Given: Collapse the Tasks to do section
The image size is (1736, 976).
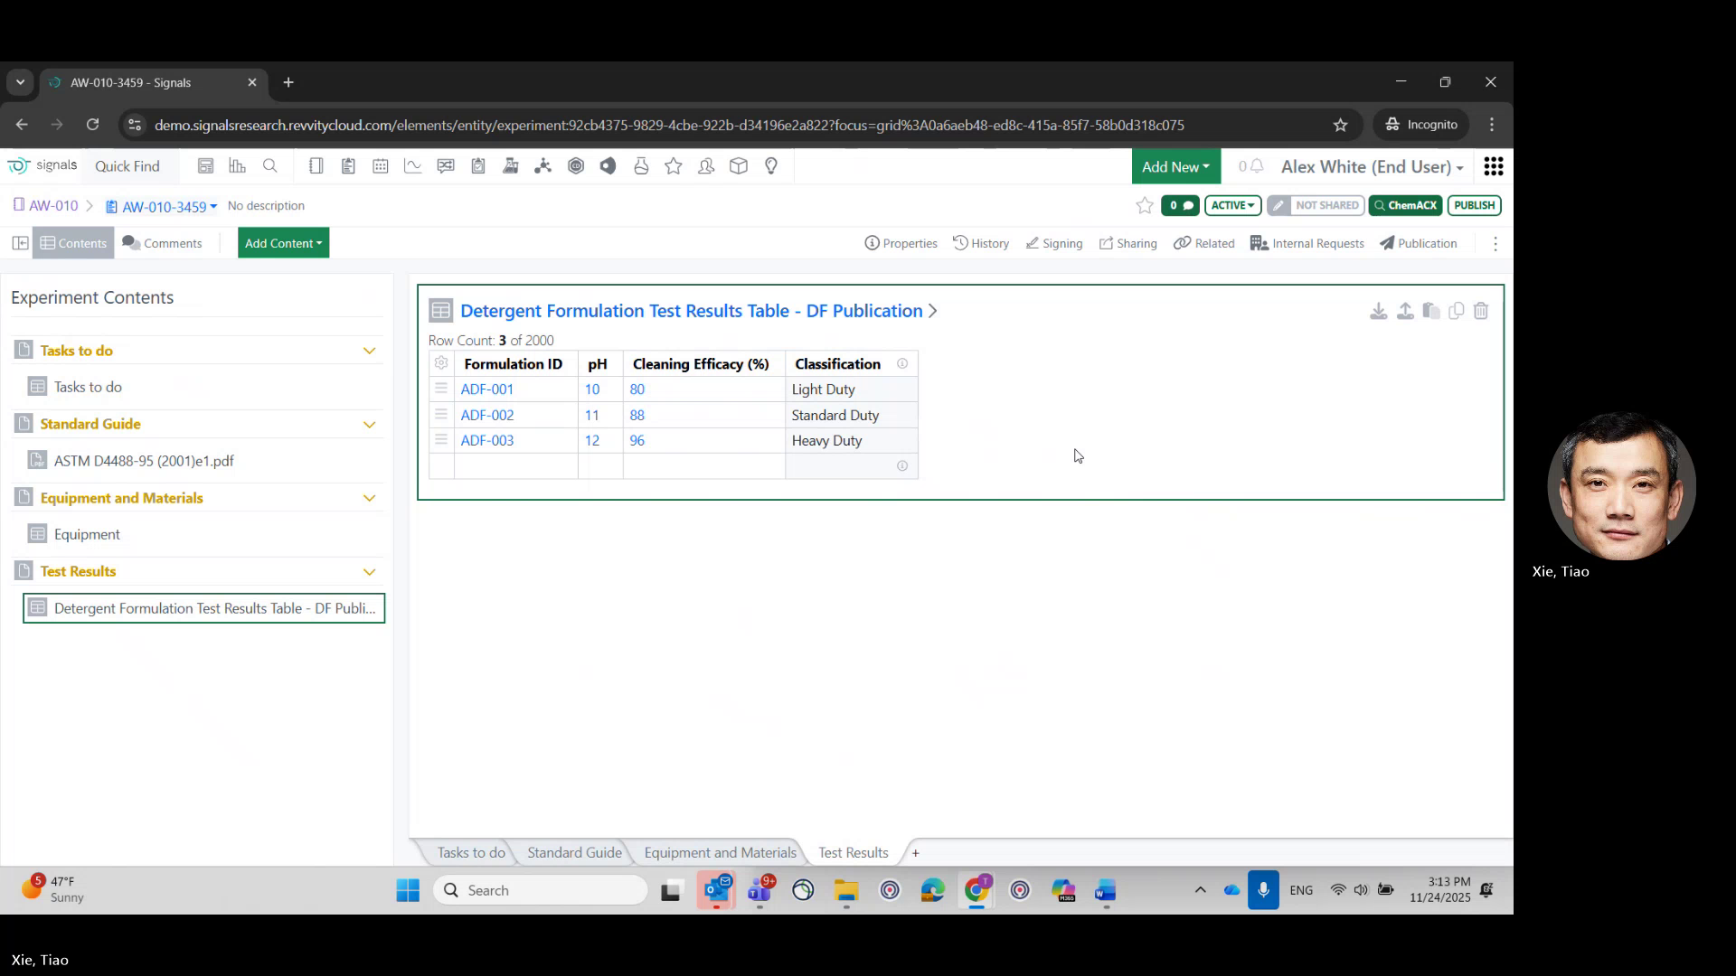Looking at the screenshot, I should click(x=369, y=351).
